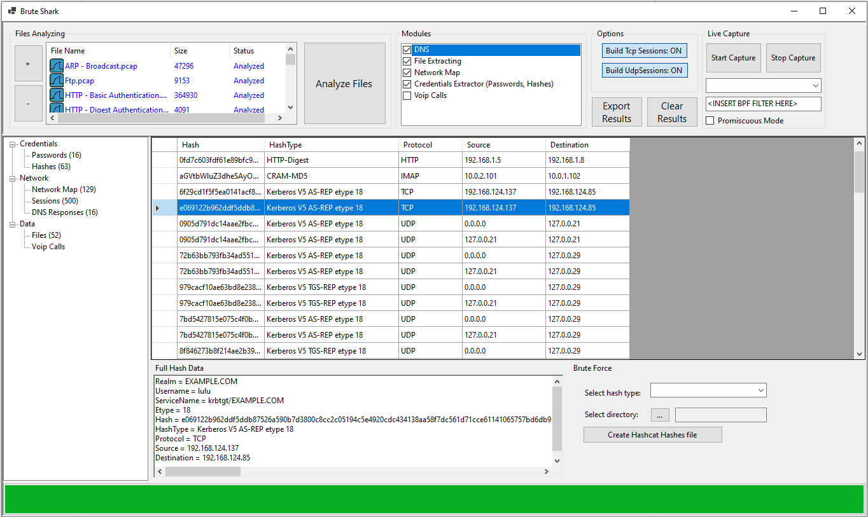Toggle Build UdpSessions option
The height and width of the screenshot is (517, 868).
click(644, 71)
